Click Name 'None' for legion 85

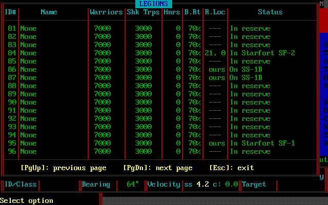click(x=29, y=61)
